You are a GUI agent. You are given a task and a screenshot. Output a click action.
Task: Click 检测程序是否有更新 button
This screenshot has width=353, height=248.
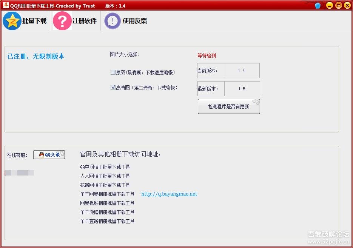pos(229,106)
